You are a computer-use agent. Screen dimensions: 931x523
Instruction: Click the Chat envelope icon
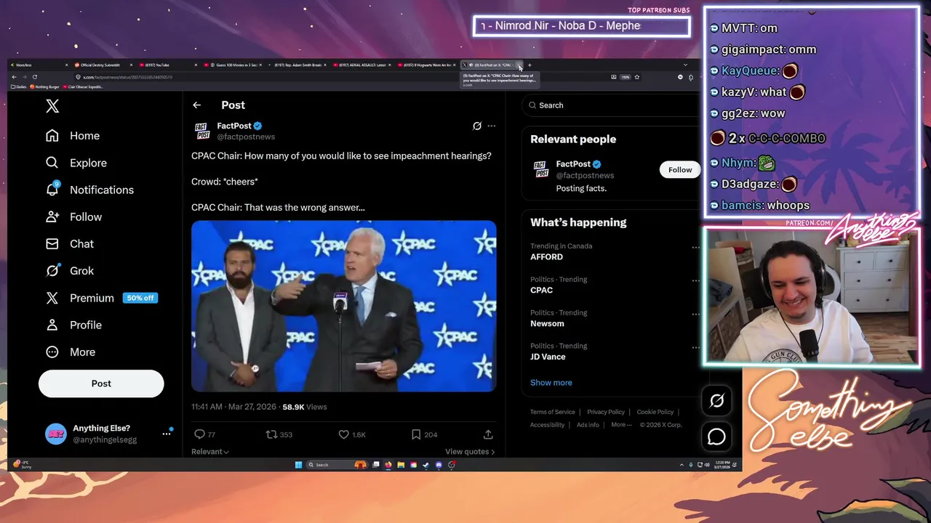tap(52, 243)
